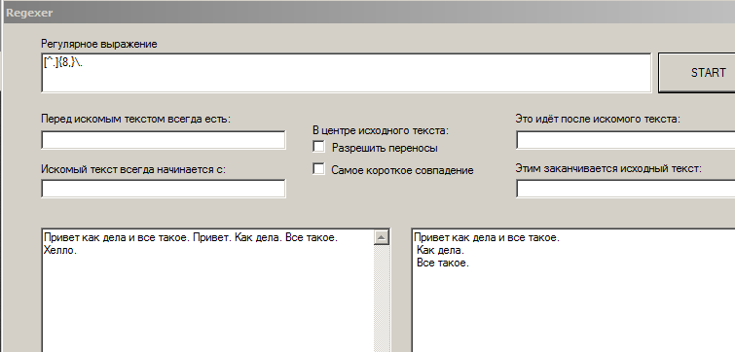Select the field under Перед искомым текстом всегда есть

(x=164, y=140)
